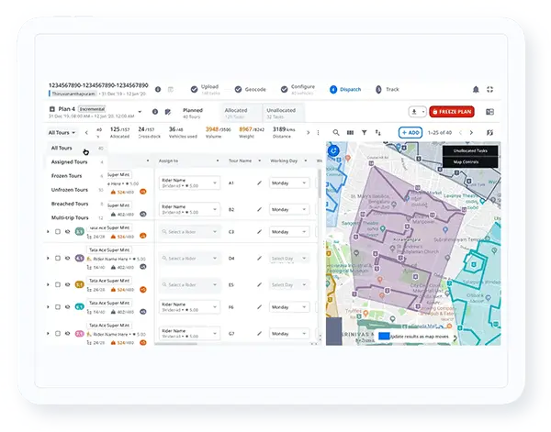
Task: Toggle visibility eye for tour D4
Action: [67, 259]
